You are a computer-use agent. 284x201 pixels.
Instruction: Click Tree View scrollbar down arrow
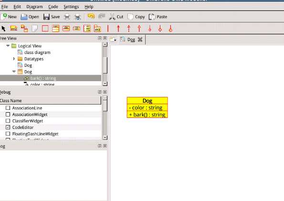[x=105, y=84]
